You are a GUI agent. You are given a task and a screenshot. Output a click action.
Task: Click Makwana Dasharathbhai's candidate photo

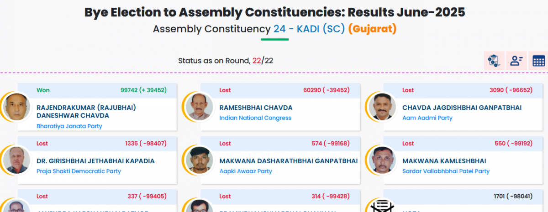click(x=199, y=160)
